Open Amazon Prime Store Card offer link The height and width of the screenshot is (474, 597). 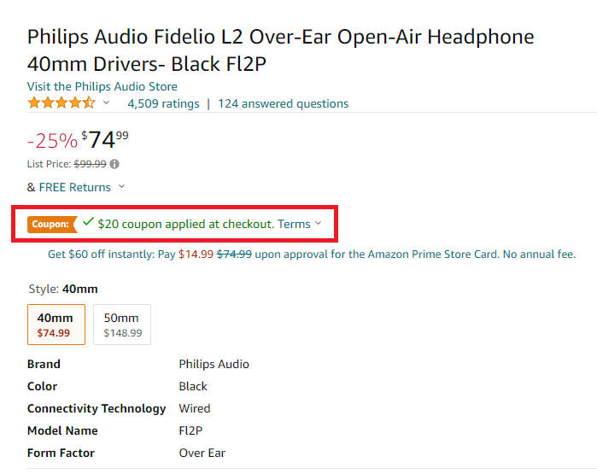(312, 254)
